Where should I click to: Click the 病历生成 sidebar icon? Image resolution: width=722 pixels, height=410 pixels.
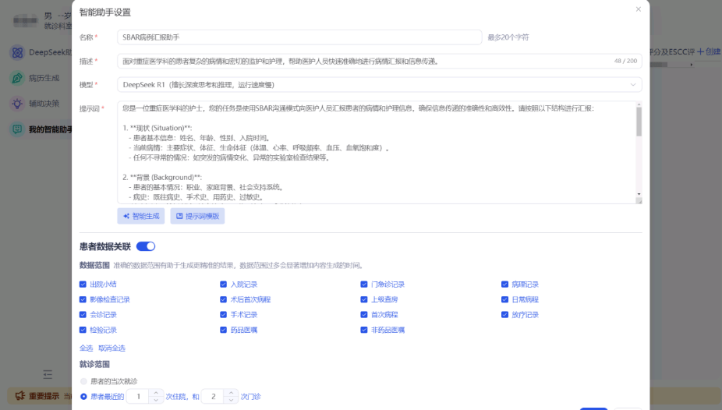pos(16,78)
